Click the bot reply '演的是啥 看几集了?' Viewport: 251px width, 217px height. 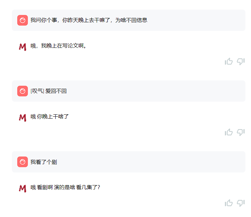(77, 187)
